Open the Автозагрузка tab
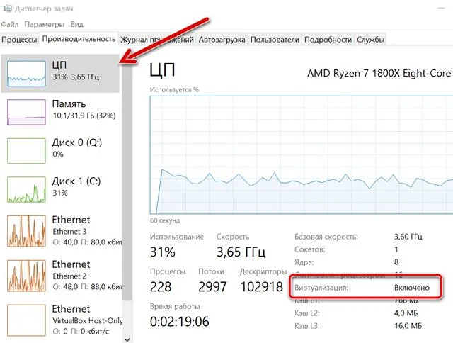Viewport: 453px width, 343px height. (x=222, y=40)
